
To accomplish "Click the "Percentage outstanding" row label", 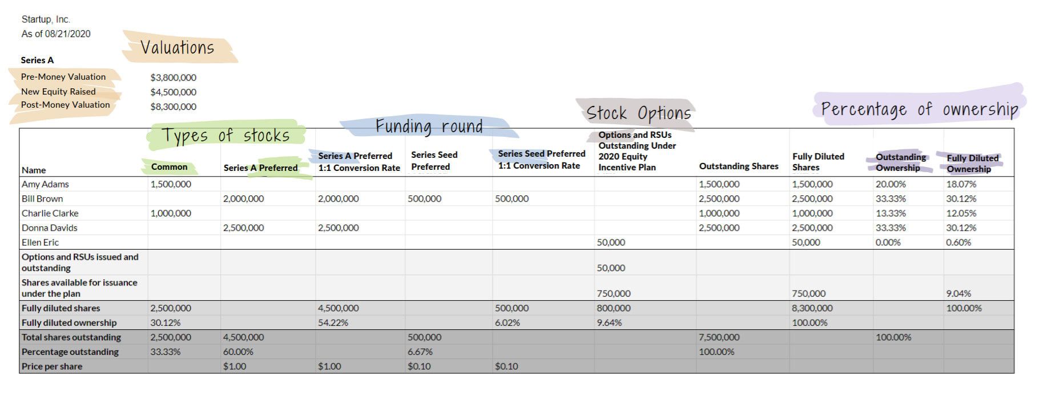I will (x=70, y=352).
